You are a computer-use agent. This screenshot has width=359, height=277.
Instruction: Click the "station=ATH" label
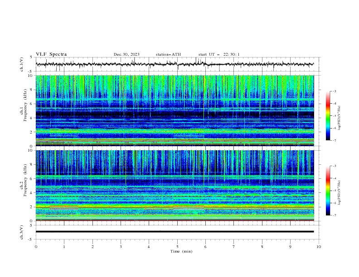pos(168,54)
